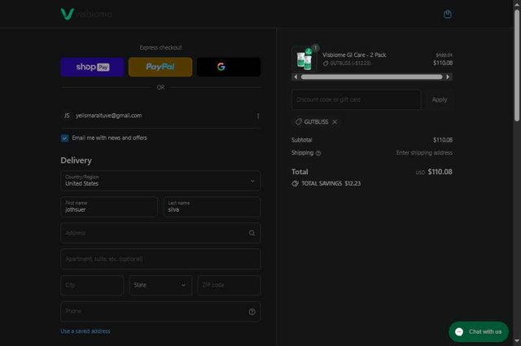Click the horizontal scrollbar in order summary

pyautogui.click(x=371, y=77)
